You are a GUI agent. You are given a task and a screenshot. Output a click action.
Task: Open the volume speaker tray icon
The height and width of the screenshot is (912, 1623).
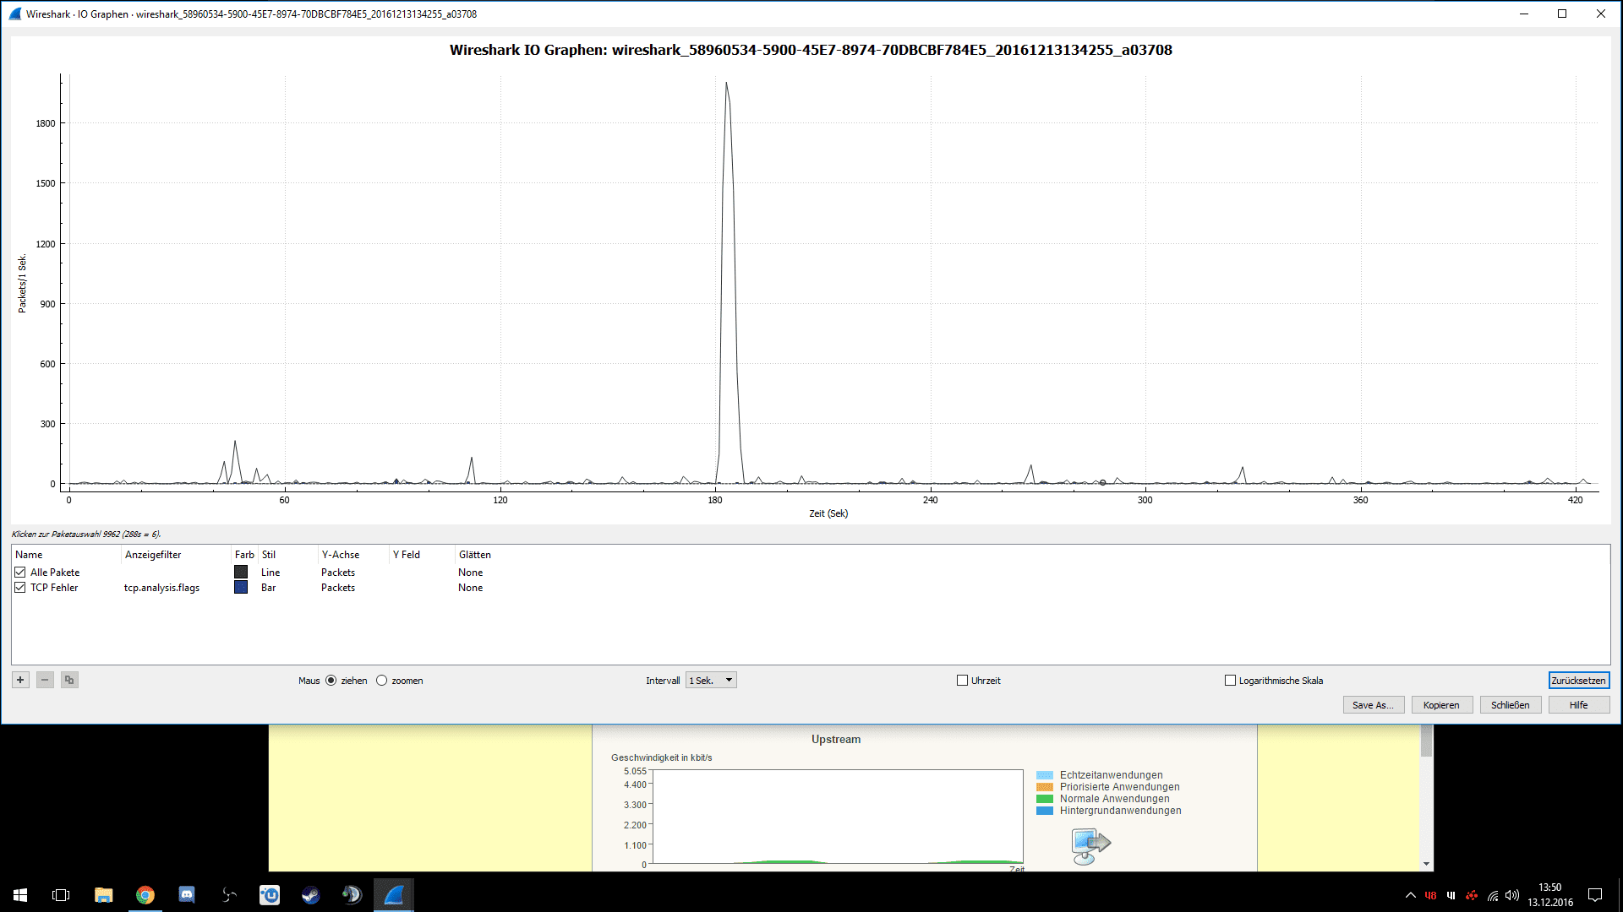tap(1512, 895)
